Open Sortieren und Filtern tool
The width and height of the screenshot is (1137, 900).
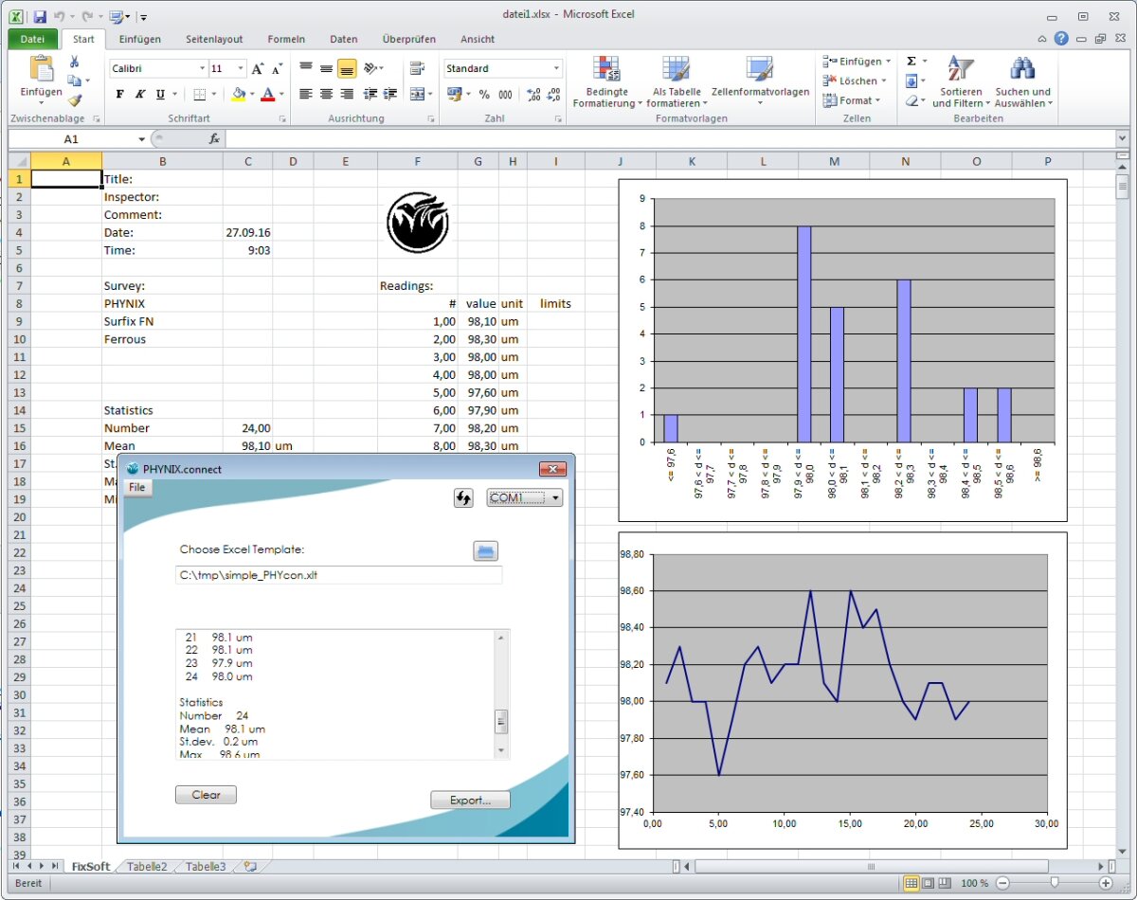pyautogui.click(x=961, y=81)
